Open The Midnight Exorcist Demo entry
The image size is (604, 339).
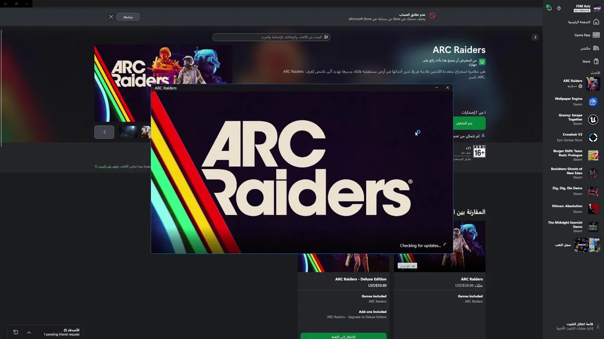573,226
